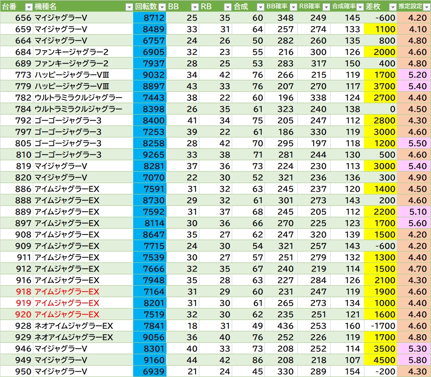Click the blue 回転数 cell showing 9265
Screen dimensions: 431x377
[x=150, y=155]
